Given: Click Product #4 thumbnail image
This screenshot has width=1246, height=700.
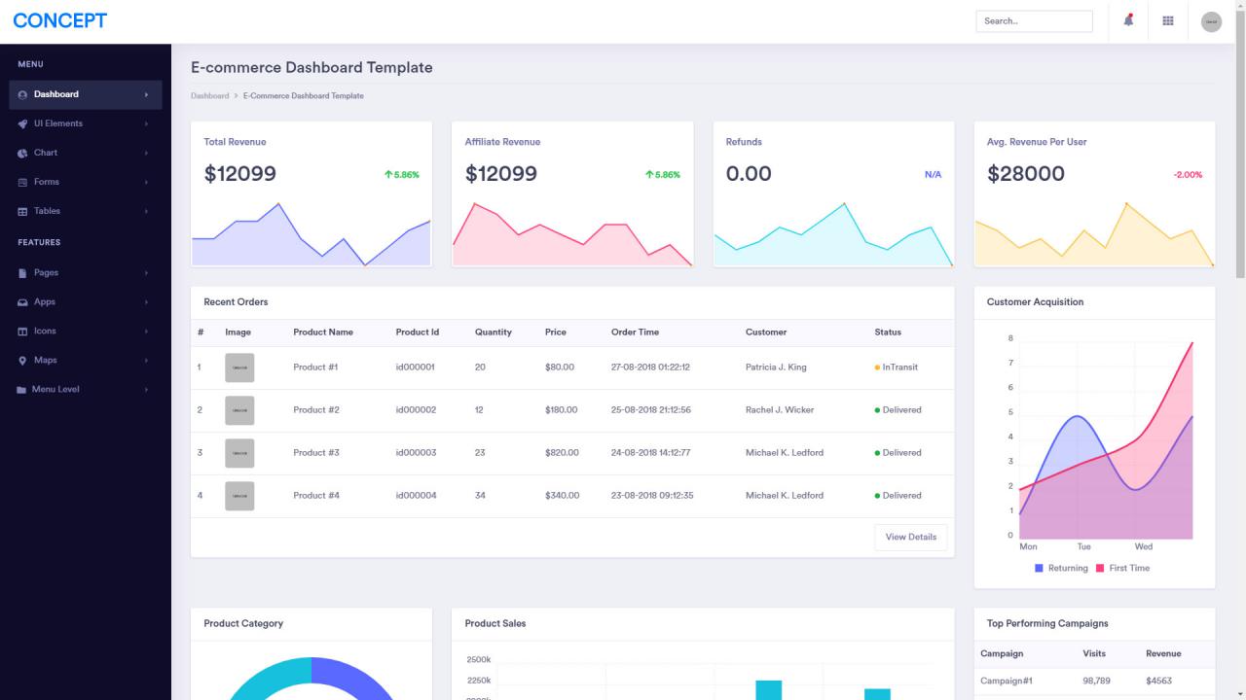Looking at the screenshot, I should point(239,496).
